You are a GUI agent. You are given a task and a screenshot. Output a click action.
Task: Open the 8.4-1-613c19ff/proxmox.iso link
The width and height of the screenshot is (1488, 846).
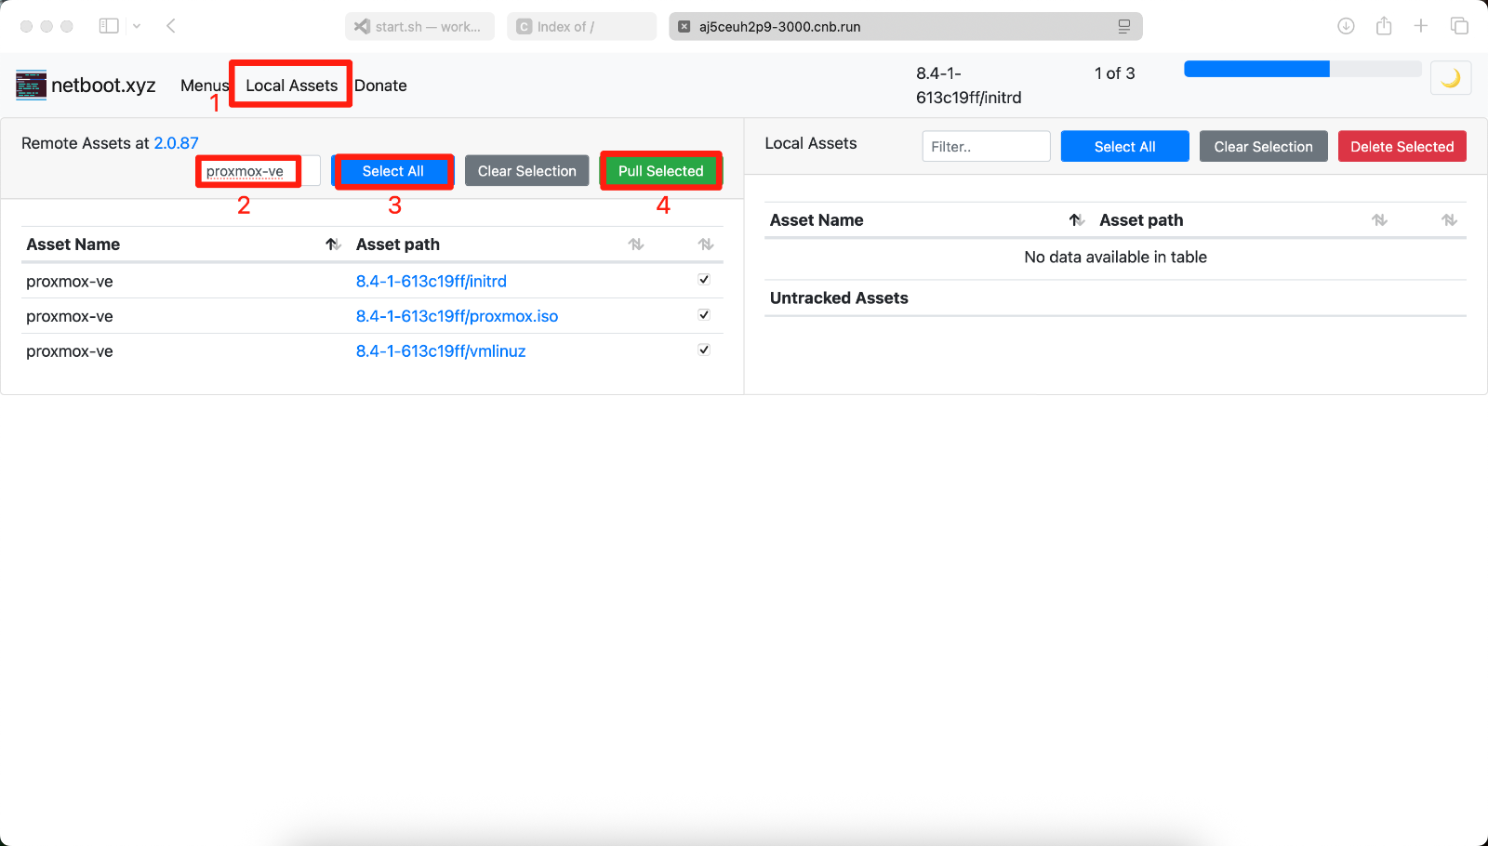(x=457, y=316)
